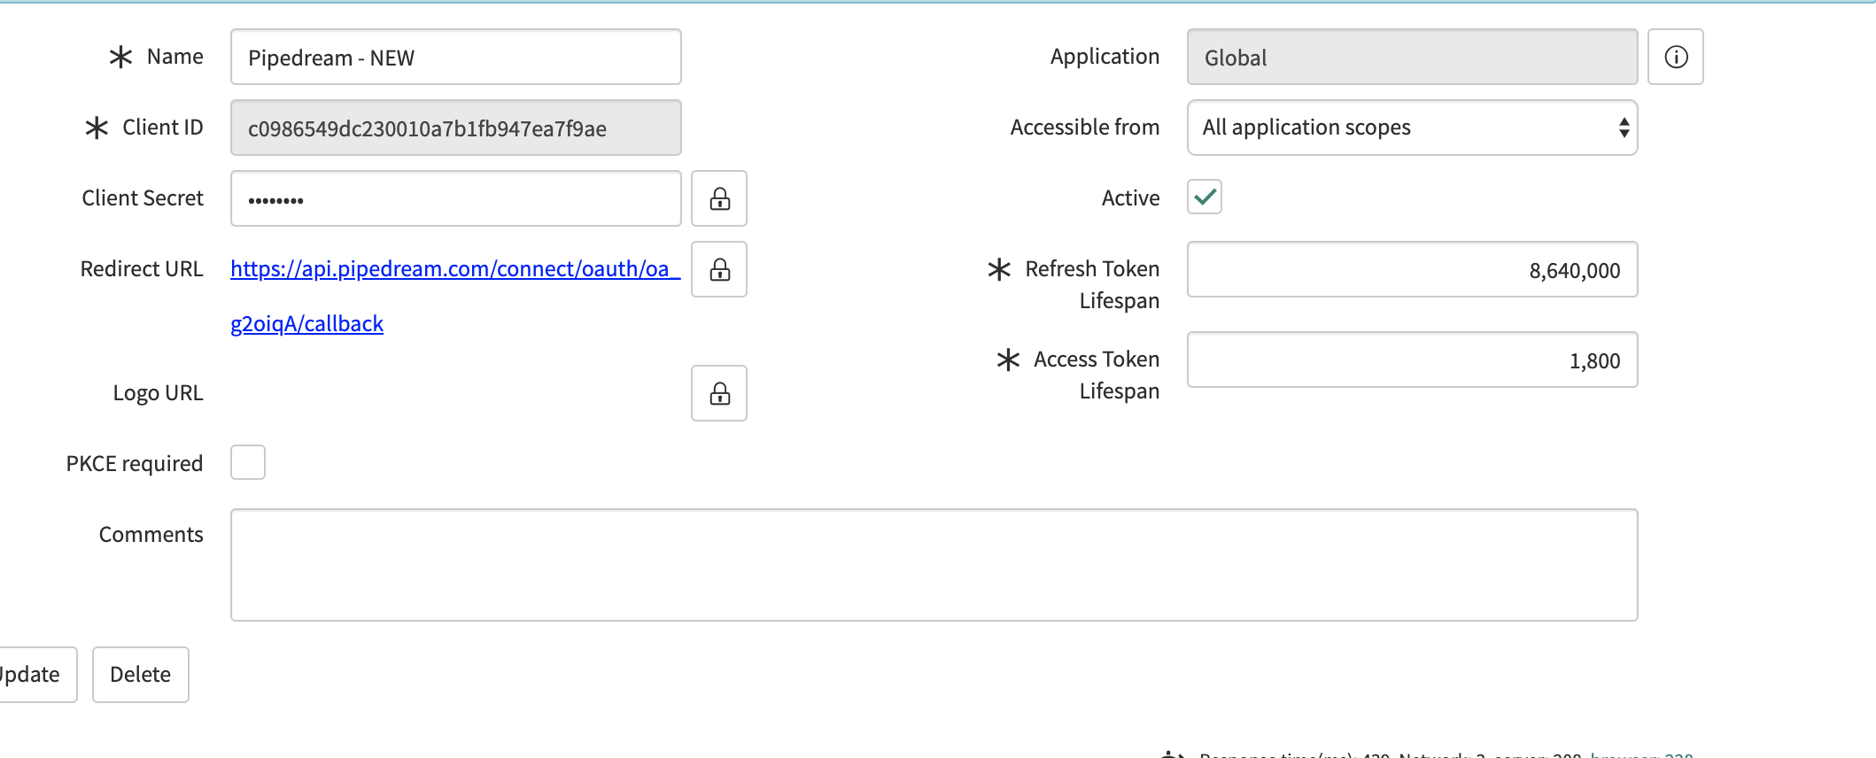Click inside the Comments text area
This screenshot has width=1876, height=758.
(x=934, y=565)
